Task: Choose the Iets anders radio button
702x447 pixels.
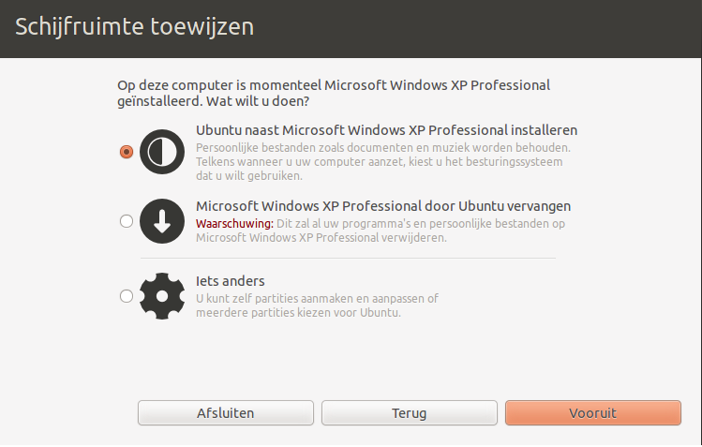Action: point(127,296)
